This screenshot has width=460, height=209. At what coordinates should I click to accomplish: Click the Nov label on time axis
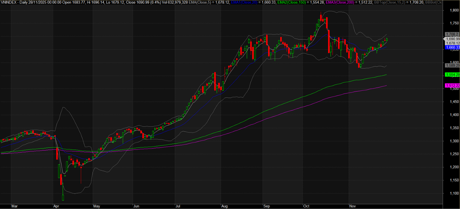(x=352, y=205)
